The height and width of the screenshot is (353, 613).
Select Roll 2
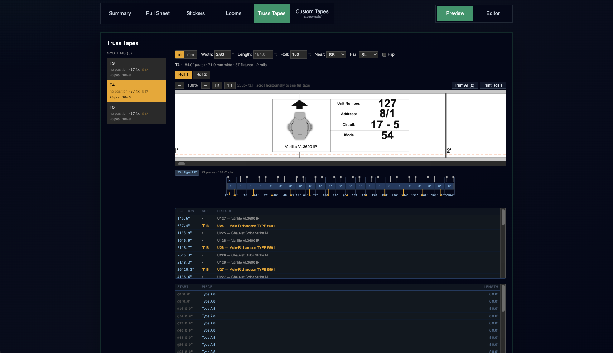(x=202, y=74)
